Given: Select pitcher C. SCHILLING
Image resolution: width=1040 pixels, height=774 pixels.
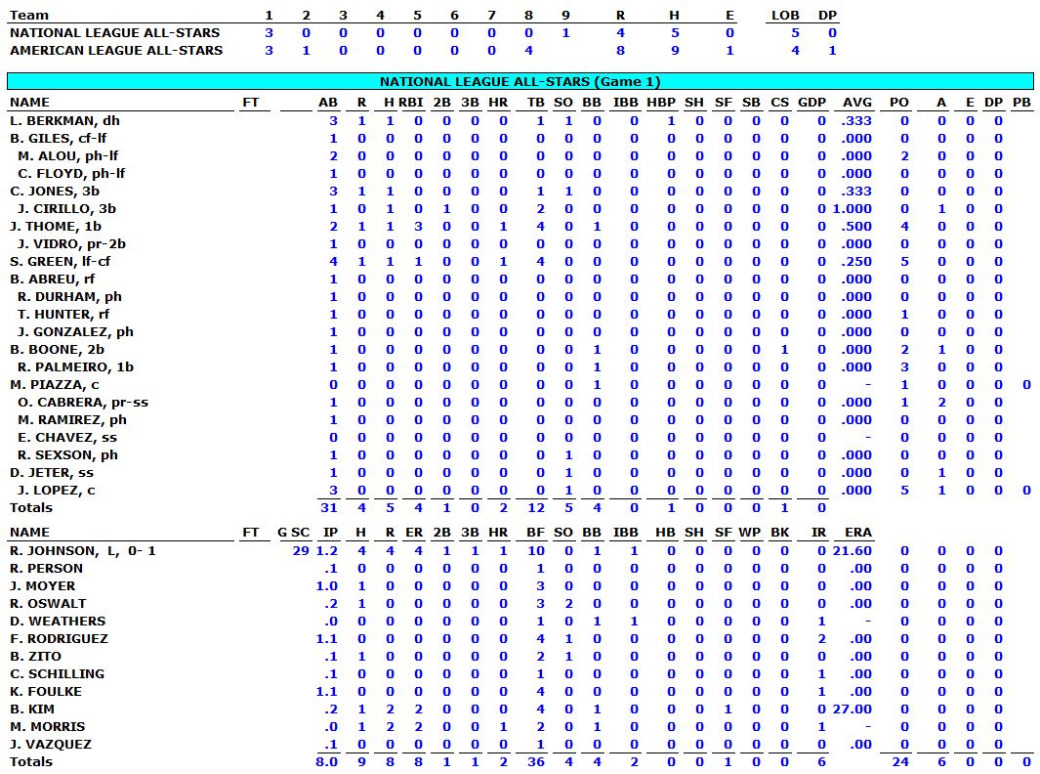Looking at the screenshot, I should tap(57, 673).
